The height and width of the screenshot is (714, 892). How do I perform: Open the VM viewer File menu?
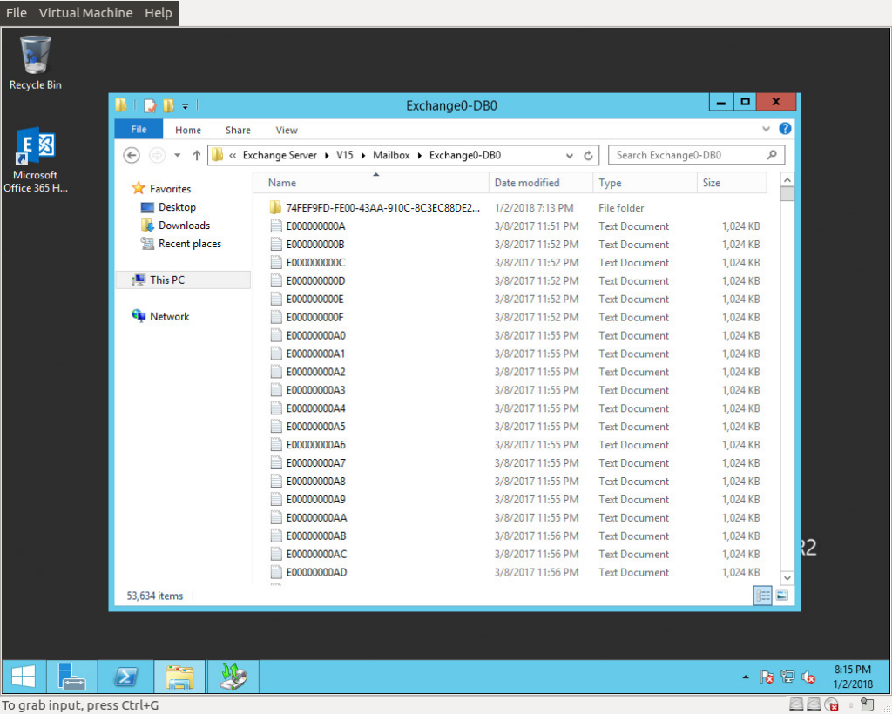(x=17, y=12)
